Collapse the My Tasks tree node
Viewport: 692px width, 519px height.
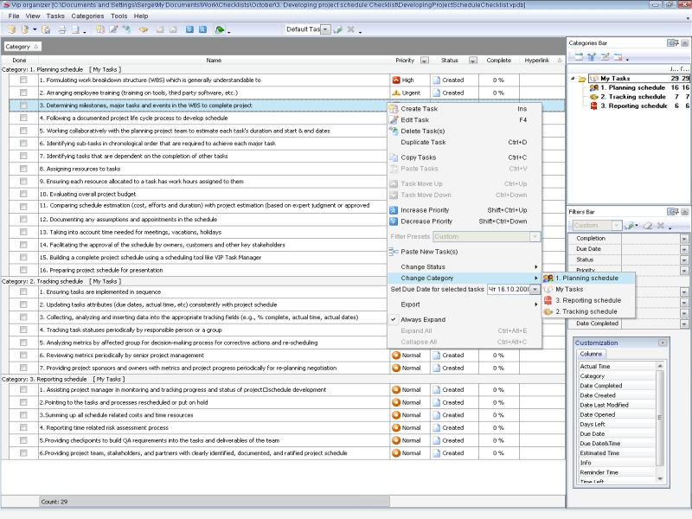click(573, 79)
